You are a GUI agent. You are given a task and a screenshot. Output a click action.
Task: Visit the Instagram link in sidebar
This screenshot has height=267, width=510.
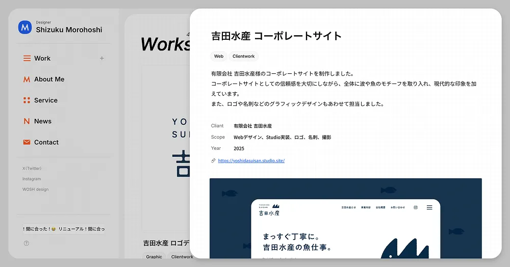click(32, 179)
